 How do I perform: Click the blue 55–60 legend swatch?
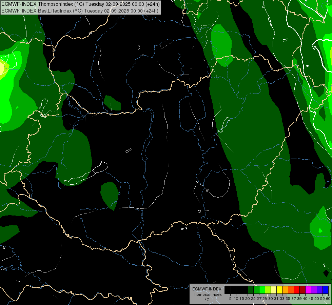(326, 290)
